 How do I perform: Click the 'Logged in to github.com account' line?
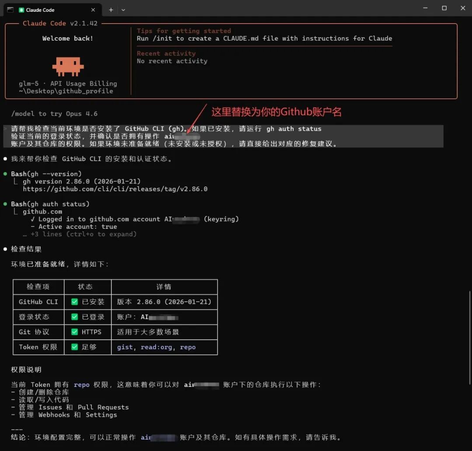pyautogui.click(x=135, y=219)
